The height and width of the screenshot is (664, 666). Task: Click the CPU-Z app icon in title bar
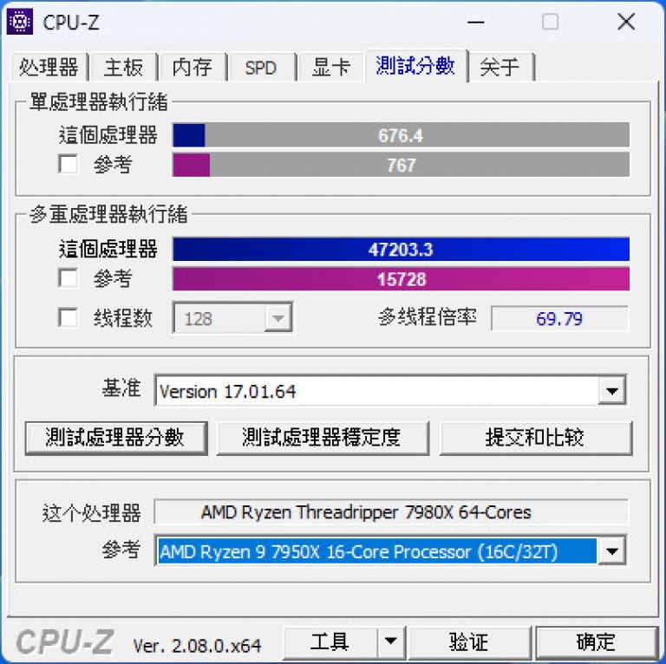point(19,22)
